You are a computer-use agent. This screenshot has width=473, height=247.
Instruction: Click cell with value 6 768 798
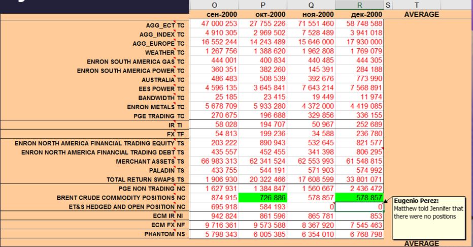pos(360,234)
